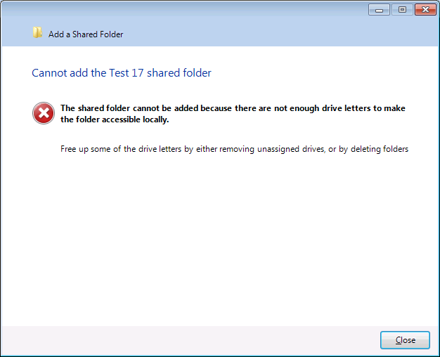
Task: Click the line the folder accessible locally
Action: (x=115, y=119)
